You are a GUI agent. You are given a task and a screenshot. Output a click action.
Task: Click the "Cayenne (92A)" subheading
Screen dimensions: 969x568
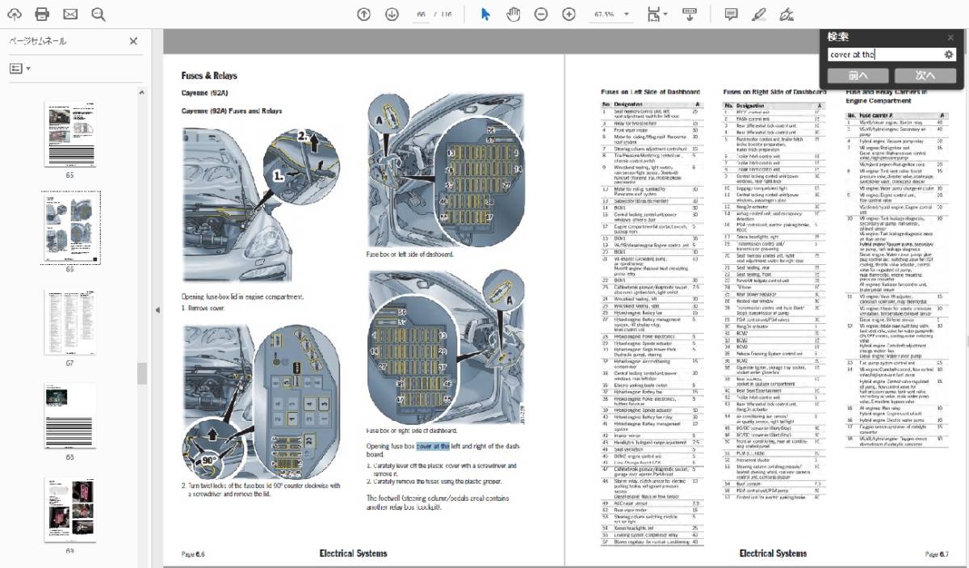204,94
